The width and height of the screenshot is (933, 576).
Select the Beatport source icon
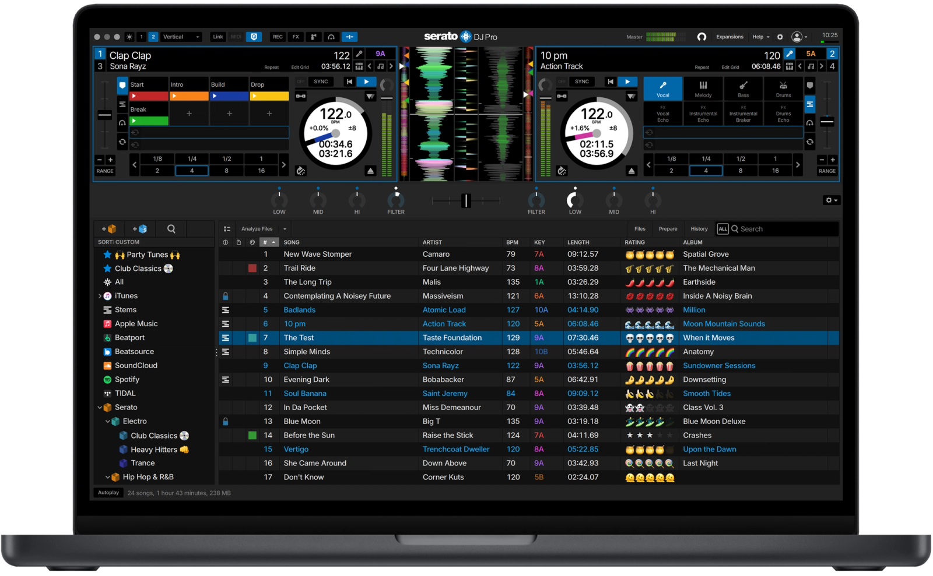coord(107,338)
